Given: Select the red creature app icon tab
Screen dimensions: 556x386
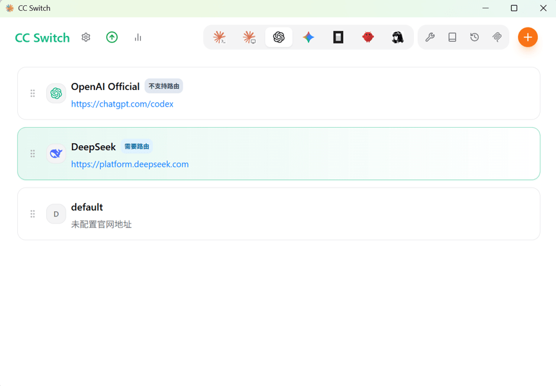Looking at the screenshot, I should coord(368,37).
